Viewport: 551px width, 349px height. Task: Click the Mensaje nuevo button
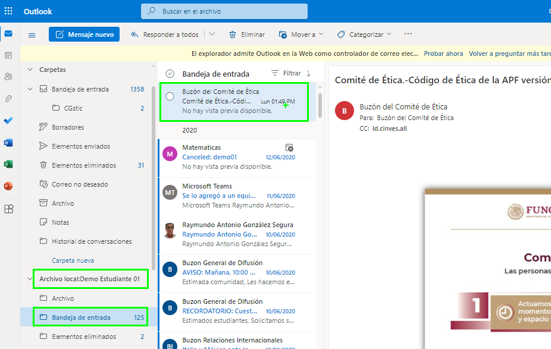[x=84, y=34]
